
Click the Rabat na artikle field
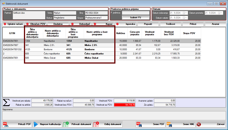42,105
